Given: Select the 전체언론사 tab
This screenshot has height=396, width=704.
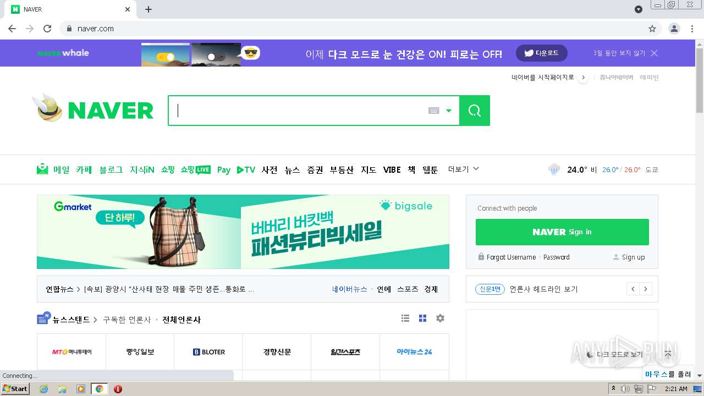Looking at the screenshot, I should click(x=182, y=320).
